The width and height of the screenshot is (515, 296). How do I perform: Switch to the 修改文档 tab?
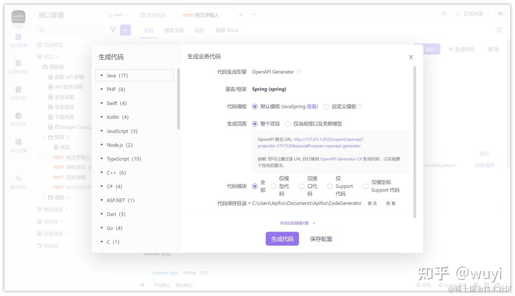pos(174,30)
